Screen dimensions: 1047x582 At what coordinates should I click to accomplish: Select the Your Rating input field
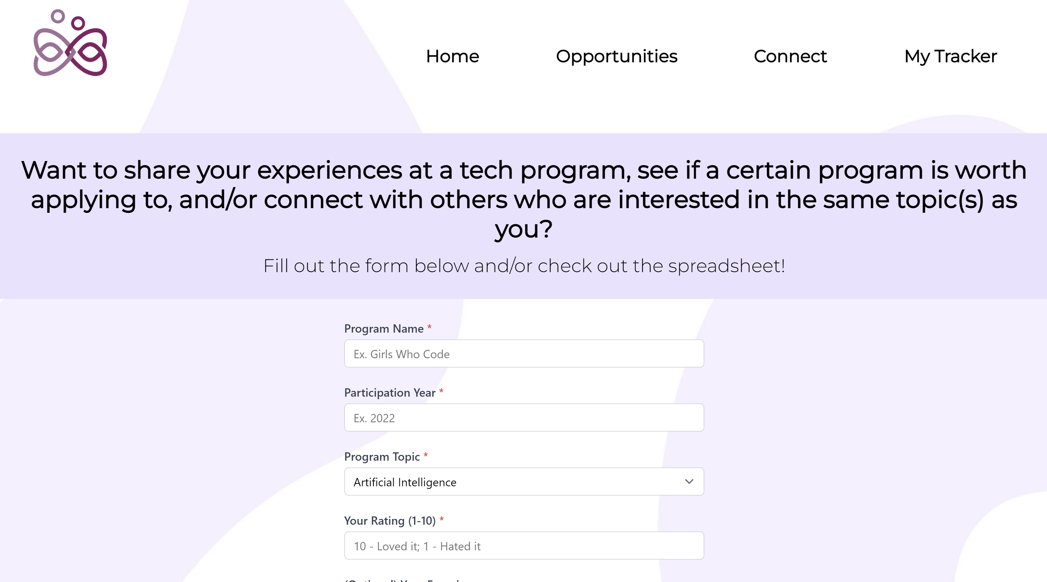(524, 546)
